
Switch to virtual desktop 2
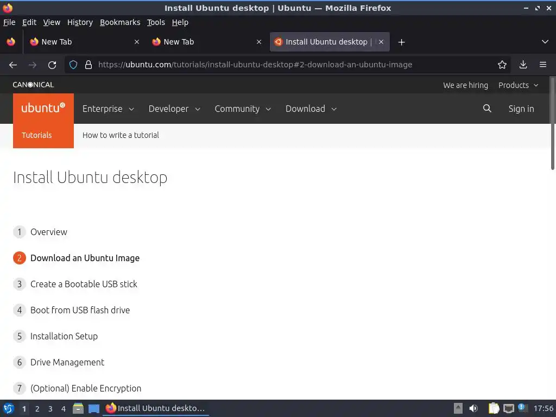37,409
